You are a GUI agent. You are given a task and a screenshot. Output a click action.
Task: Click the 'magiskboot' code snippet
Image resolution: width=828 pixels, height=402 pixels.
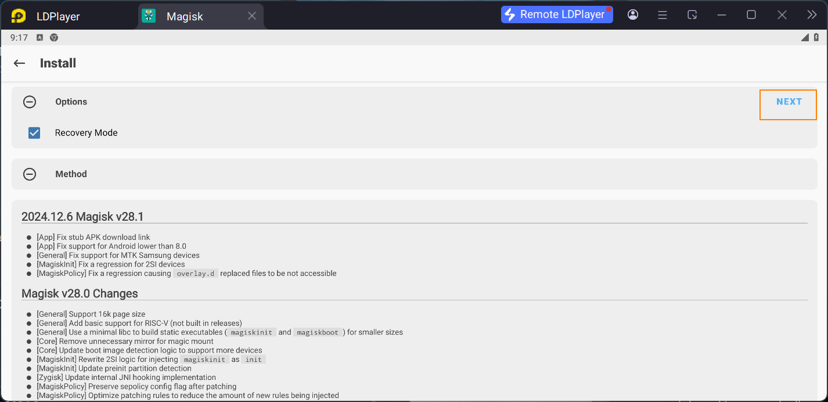click(x=318, y=332)
